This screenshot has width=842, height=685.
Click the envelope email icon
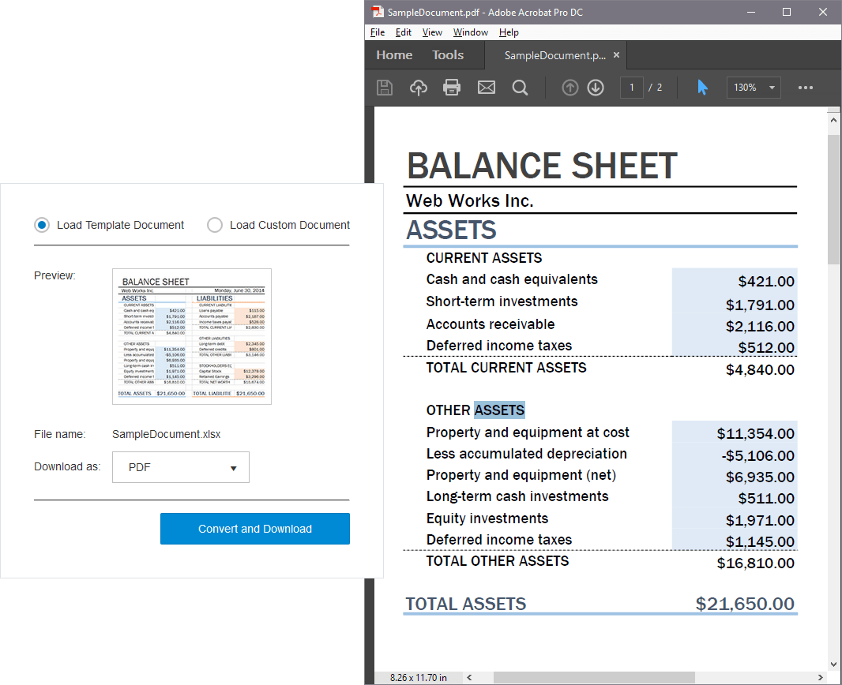coord(487,88)
